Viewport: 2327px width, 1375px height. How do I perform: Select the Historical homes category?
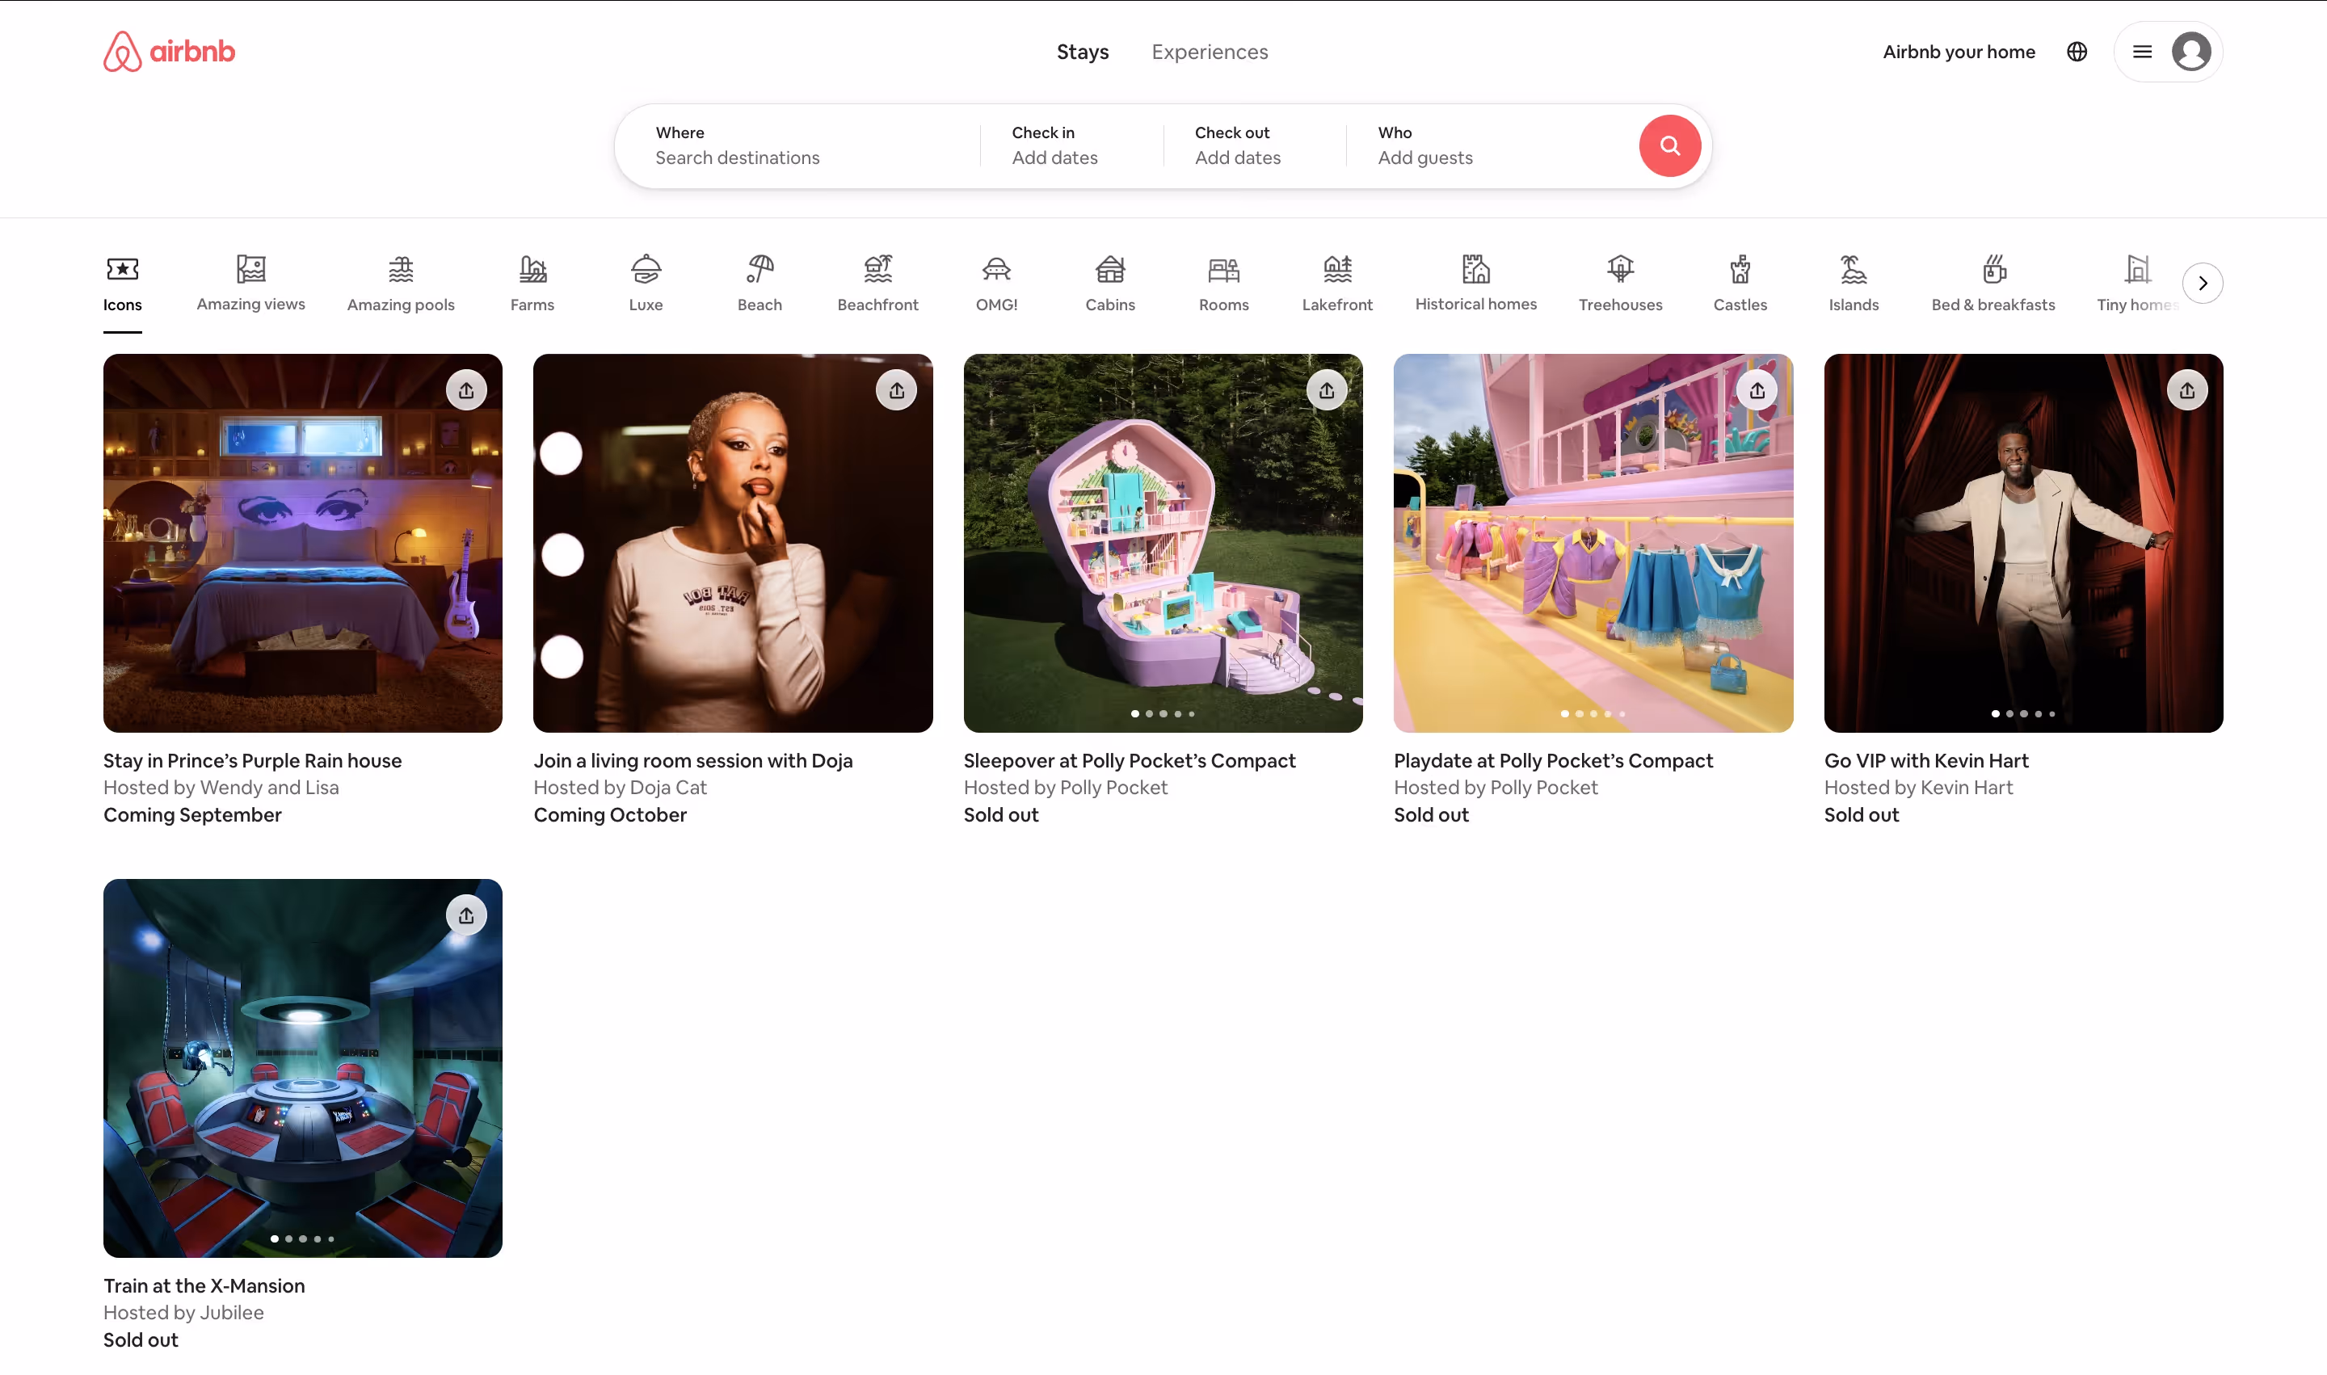pos(1475,284)
